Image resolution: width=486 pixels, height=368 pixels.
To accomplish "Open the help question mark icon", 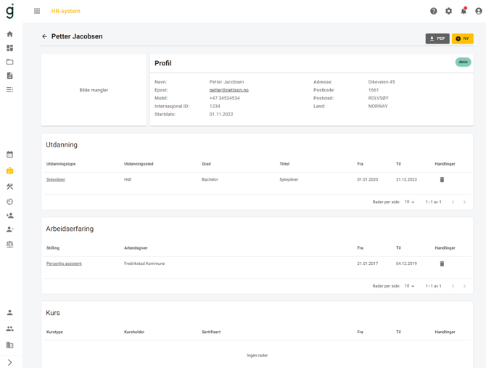I will [x=434, y=11].
